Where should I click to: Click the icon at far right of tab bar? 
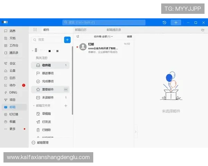(x=202, y=30)
